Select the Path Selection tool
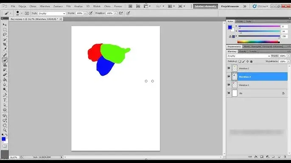Image resolution: width=291 pixels, height=163 pixels. (5, 105)
